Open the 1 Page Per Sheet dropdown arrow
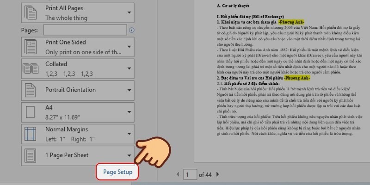The width and height of the screenshot is (370, 185). (129, 155)
